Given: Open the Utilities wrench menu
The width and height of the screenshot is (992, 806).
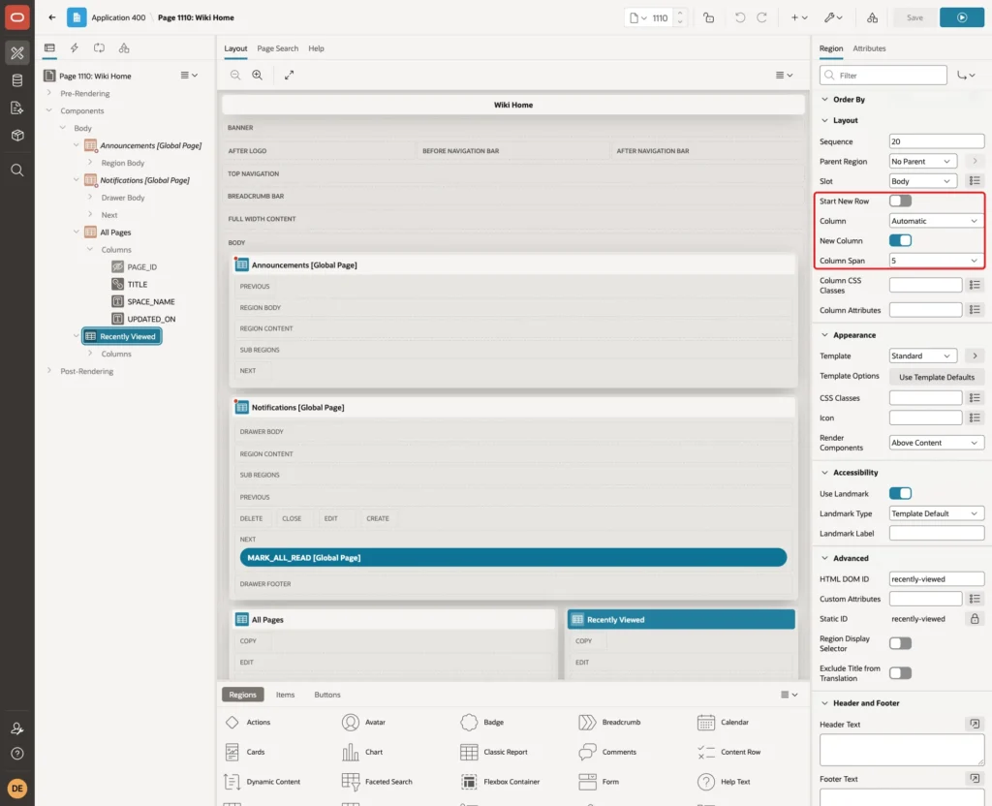Looking at the screenshot, I should coord(833,17).
